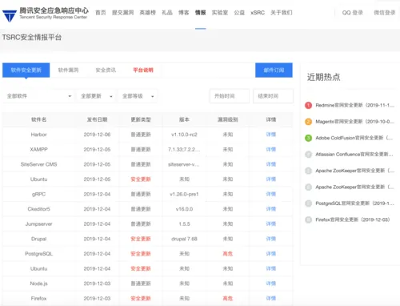Open the 全部软件 software filter dropdown
This screenshot has height=306, width=400.
tap(39, 96)
